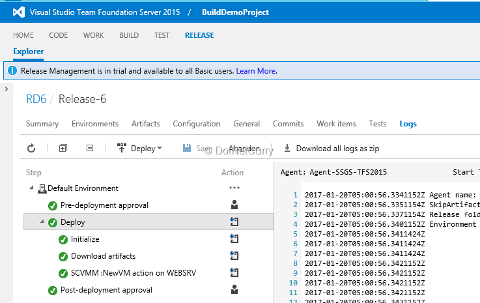Image resolution: width=480 pixels, height=303 pixels.
Task: Click the download arrow icon for logs zip
Action: [x=287, y=149]
